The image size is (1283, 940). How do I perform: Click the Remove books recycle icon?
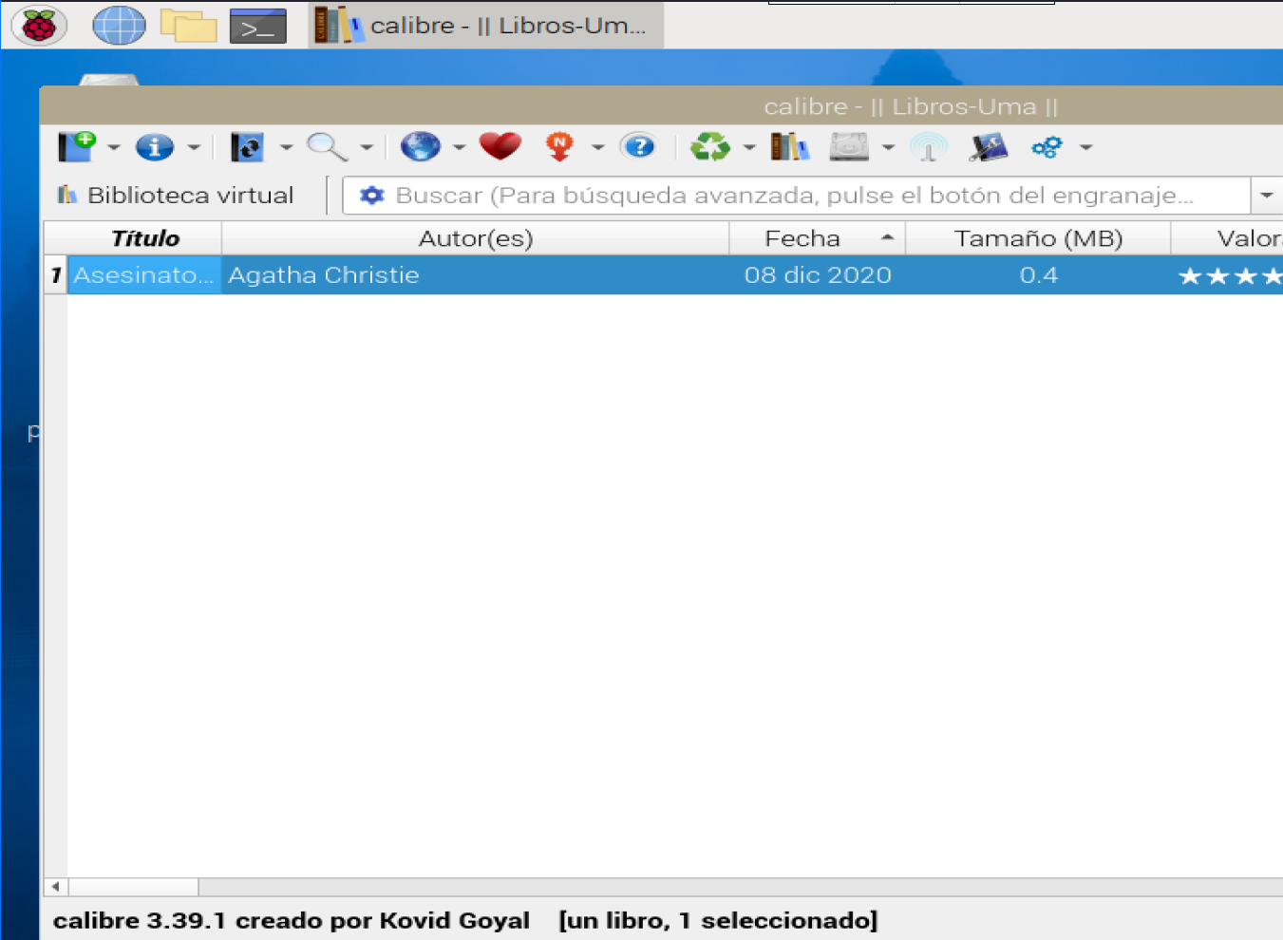(x=710, y=147)
